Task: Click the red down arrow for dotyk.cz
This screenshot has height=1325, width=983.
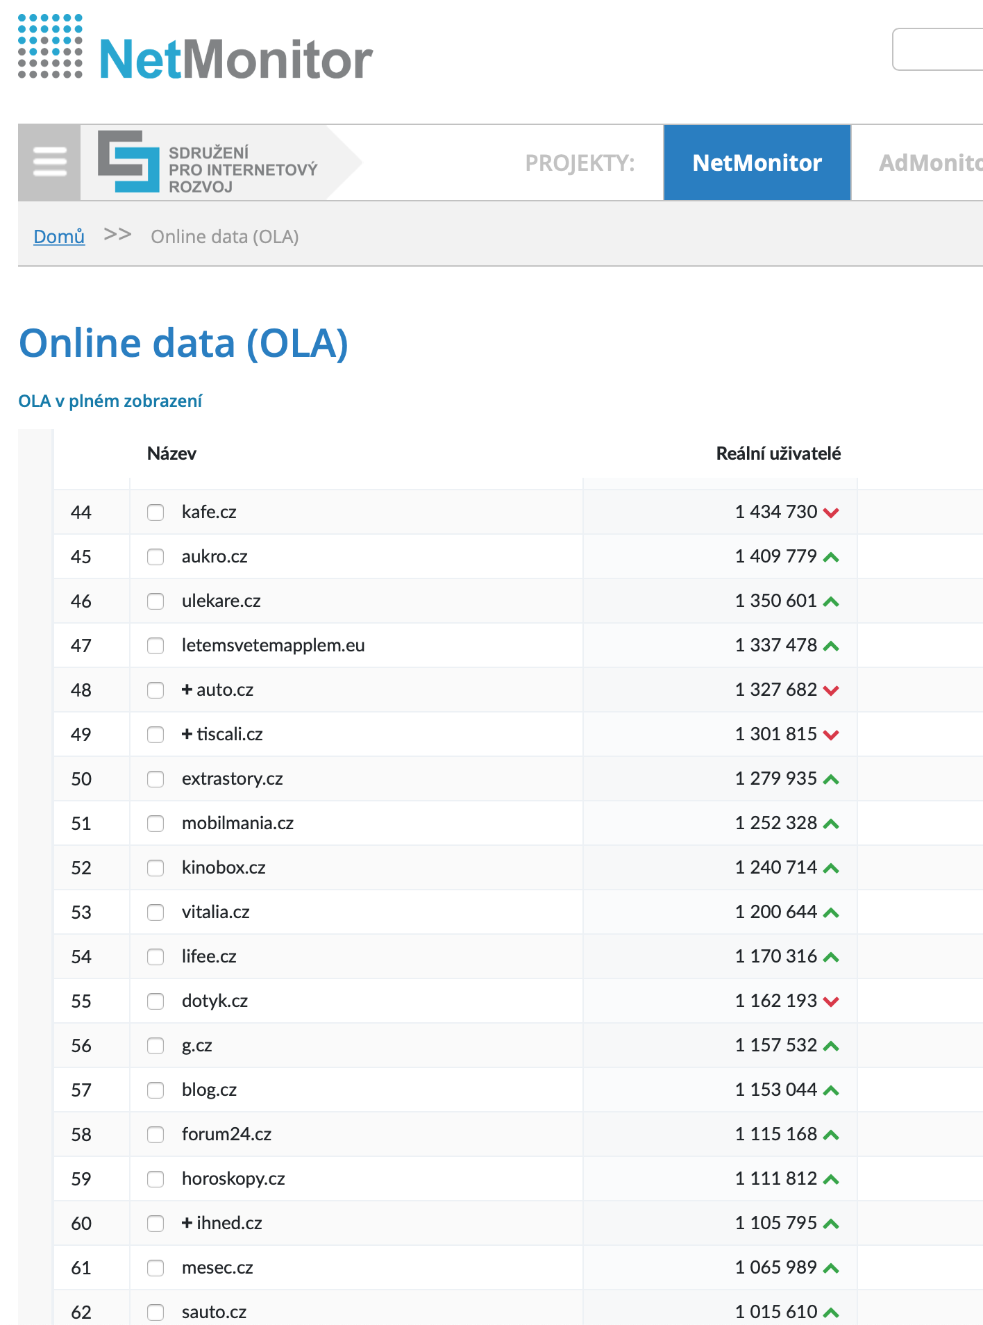Action: [x=831, y=1001]
